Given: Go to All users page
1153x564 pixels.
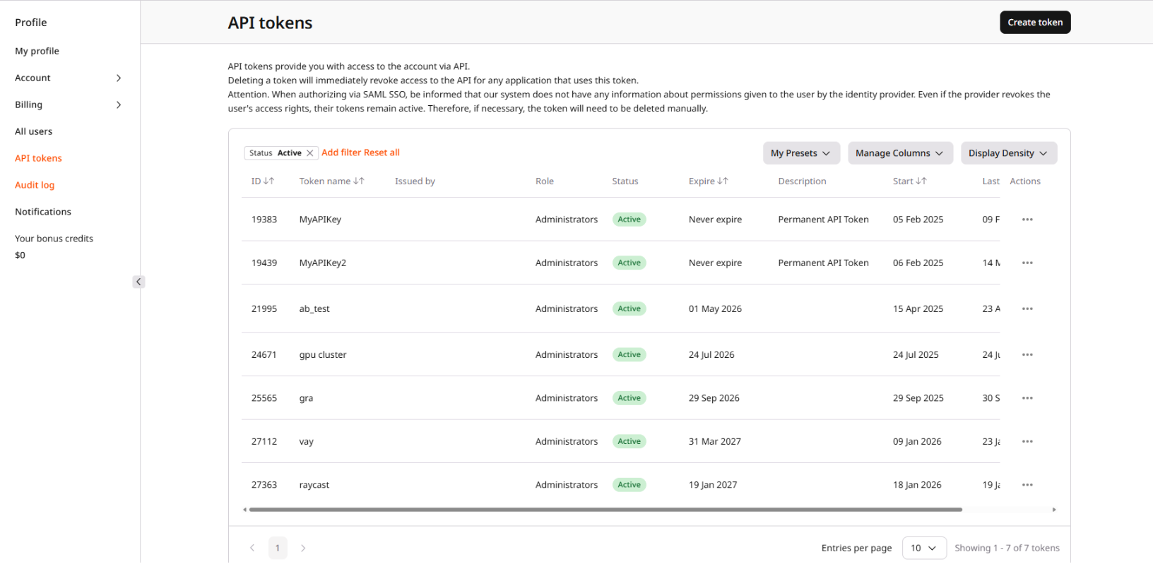Looking at the screenshot, I should coord(34,131).
